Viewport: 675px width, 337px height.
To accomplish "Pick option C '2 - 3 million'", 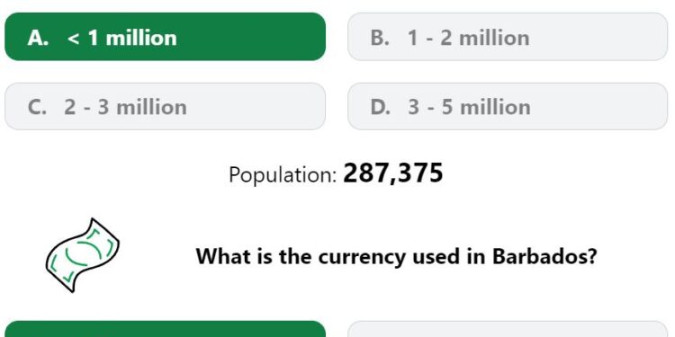I will (x=166, y=106).
